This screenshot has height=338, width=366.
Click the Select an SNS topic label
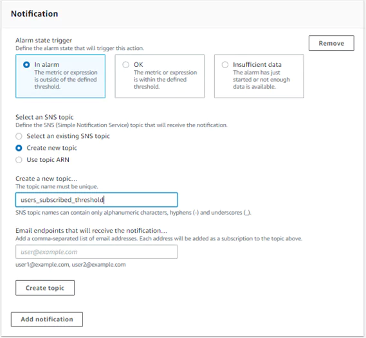44,117
